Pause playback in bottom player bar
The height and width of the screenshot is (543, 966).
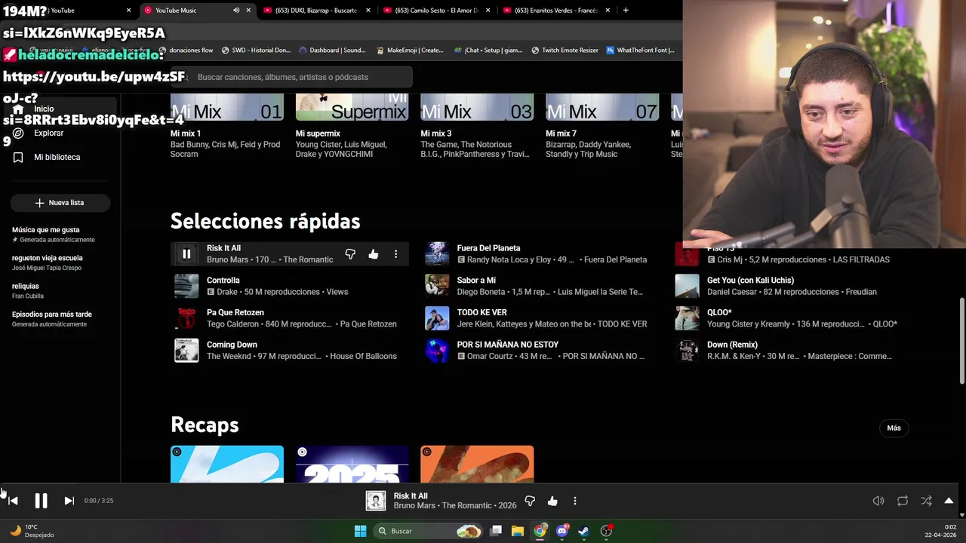click(41, 501)
